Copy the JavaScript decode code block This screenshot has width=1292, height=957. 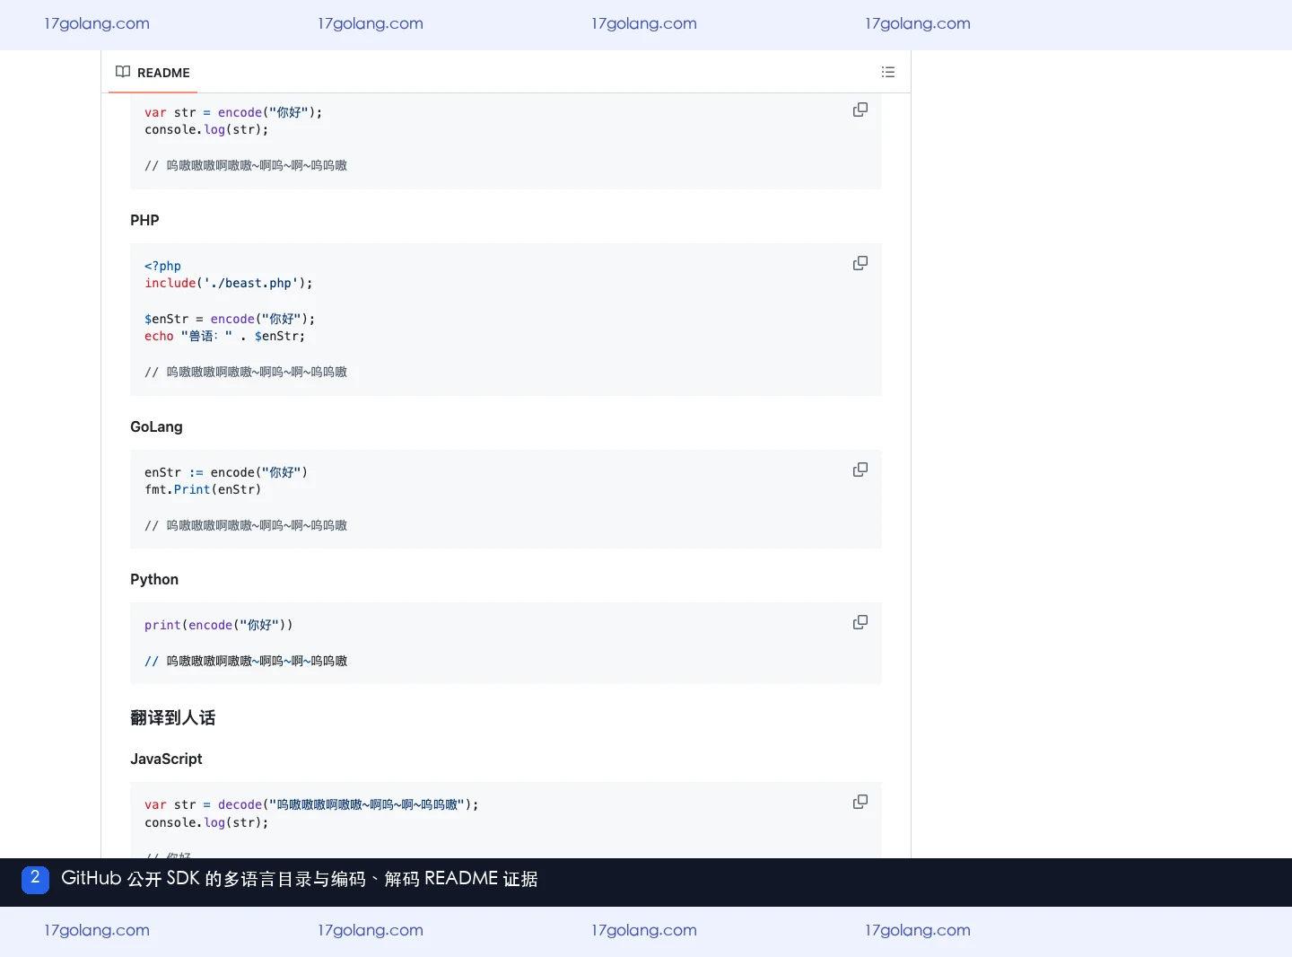[x=860, y=802]
